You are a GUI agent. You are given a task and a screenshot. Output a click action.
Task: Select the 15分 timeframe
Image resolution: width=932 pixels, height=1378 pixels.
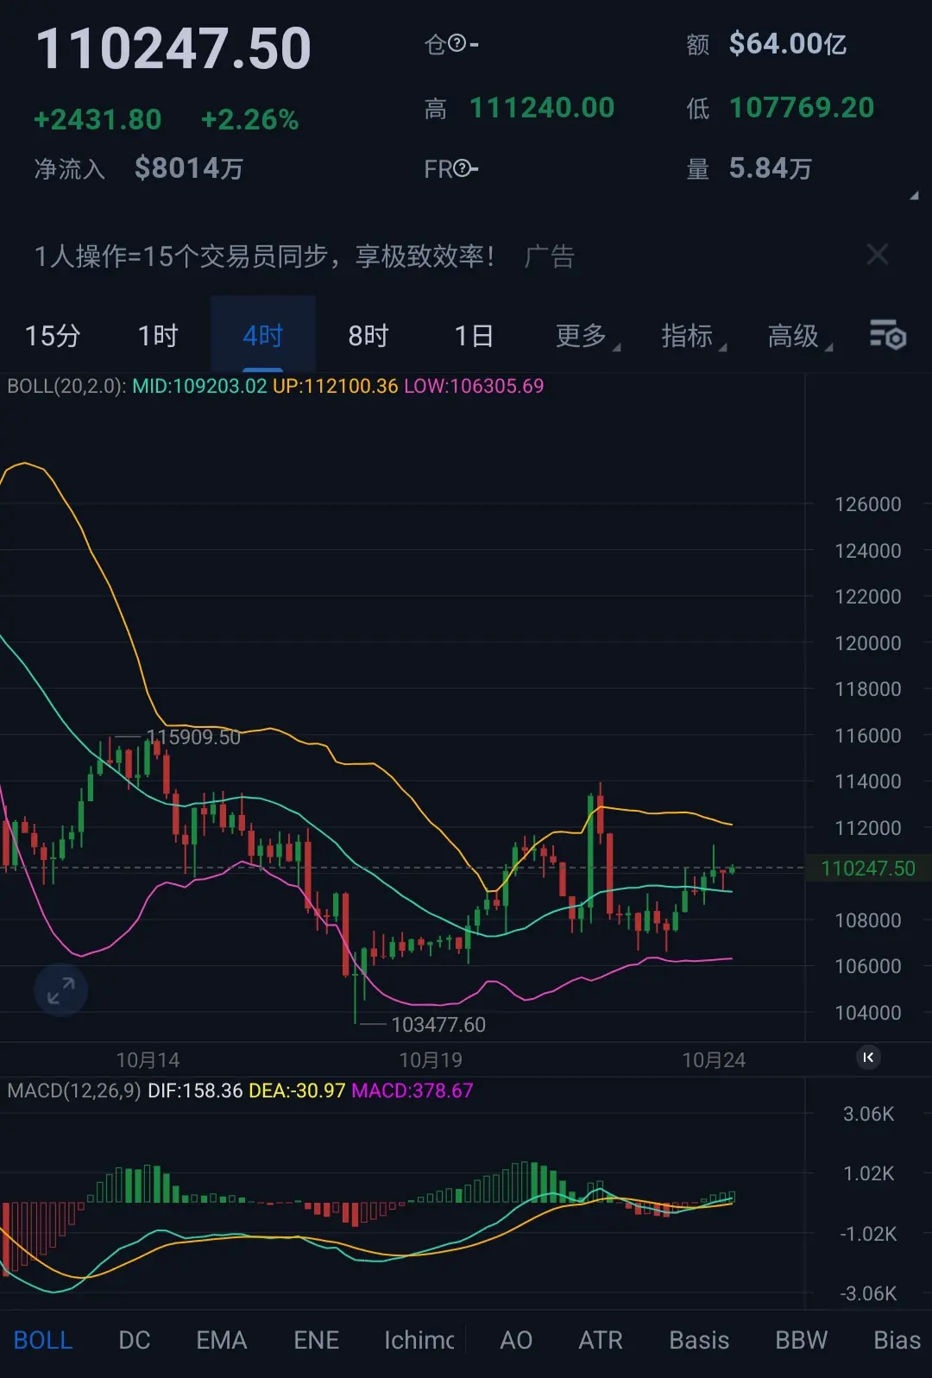(x=53, y=335)
